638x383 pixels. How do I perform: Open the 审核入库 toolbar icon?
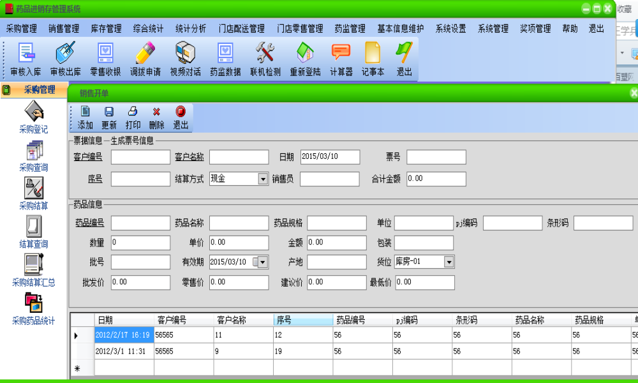[26, 59]
